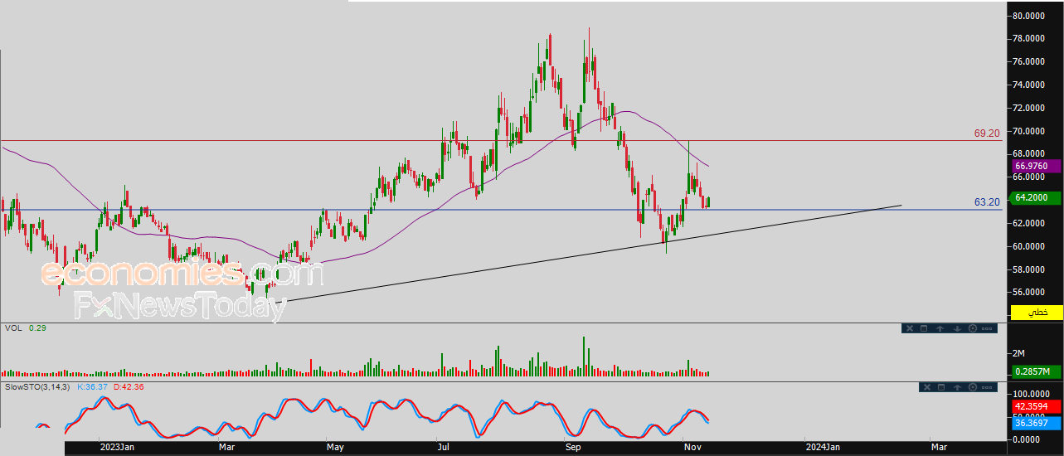Open more options for VOL panel

(987, 328)
